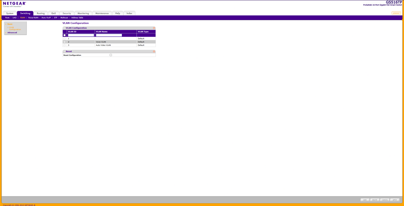Screen dimensions: 404x206
Task: Collapse the Basic sidebar section
Action: pos(10,24)
